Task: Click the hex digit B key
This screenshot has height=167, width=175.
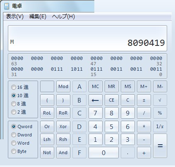Action: click(79, 100)
